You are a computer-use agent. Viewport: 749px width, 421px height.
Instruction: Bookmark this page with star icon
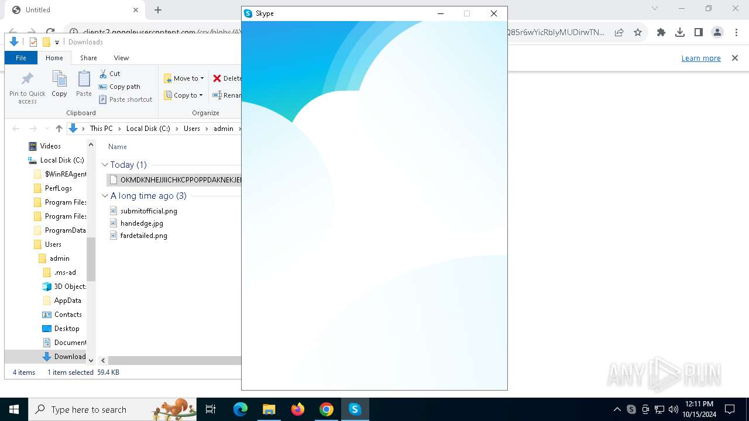[x=638, y=33]
